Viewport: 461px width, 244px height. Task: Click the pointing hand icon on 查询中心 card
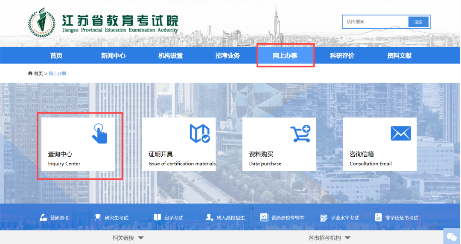pos(99,133)
